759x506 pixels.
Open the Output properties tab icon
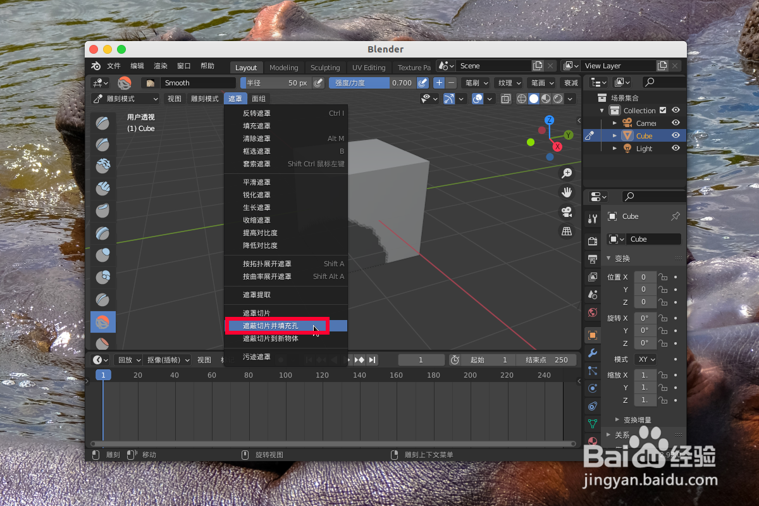(593, 259)
